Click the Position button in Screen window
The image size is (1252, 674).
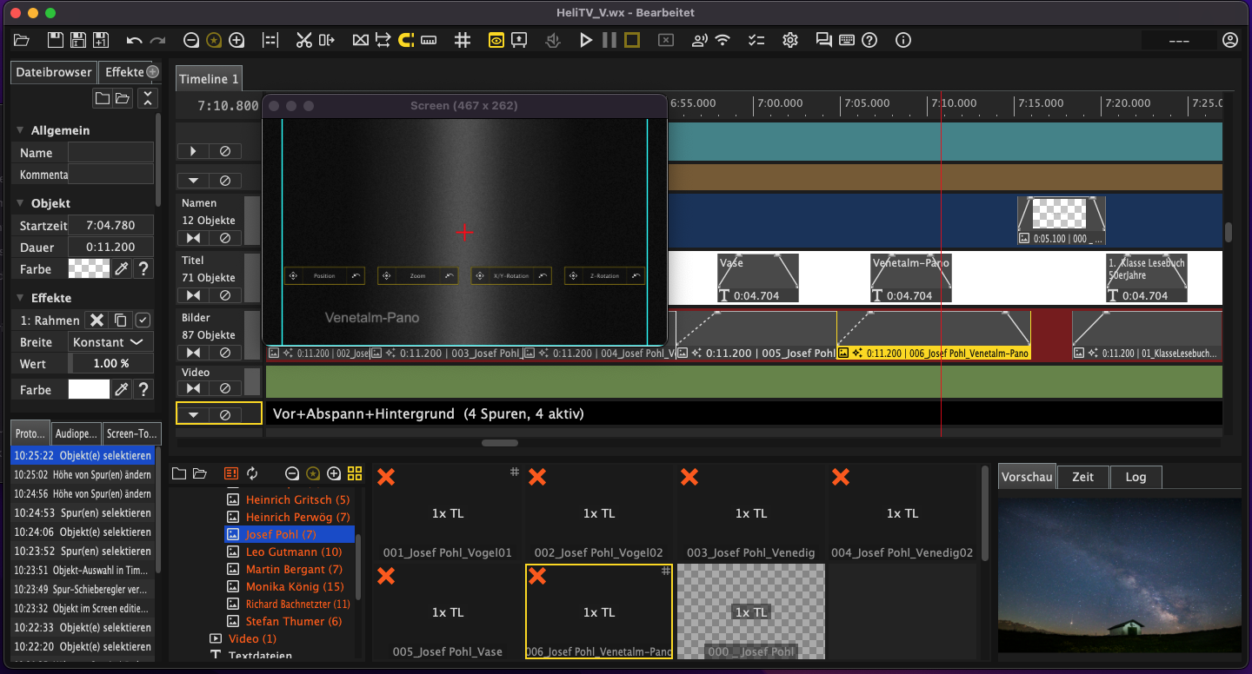click(x=323, y=275)
